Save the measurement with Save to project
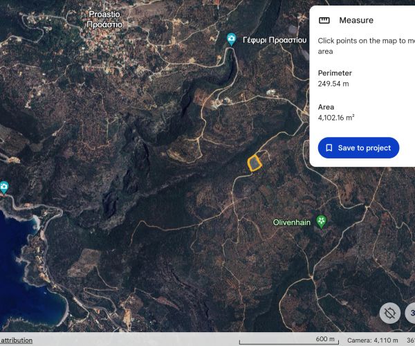Viewport: 415px width, 346px height. point(358,148)
